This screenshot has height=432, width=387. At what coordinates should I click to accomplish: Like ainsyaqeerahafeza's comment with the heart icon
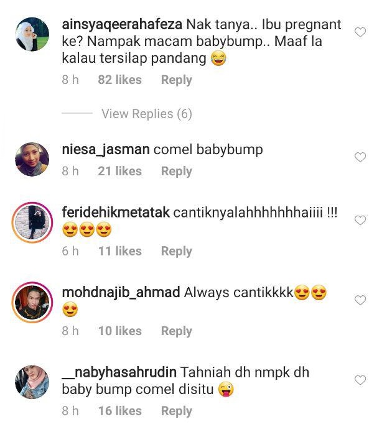[360, 32]
